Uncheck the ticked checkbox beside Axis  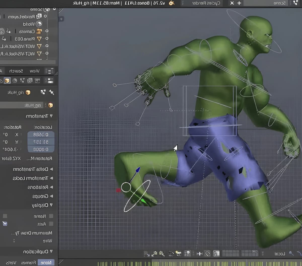point(5,223)
